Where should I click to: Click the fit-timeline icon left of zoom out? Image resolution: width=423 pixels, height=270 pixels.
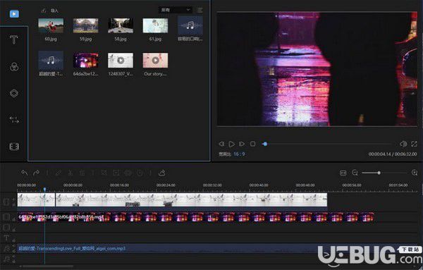pos(343,173)
